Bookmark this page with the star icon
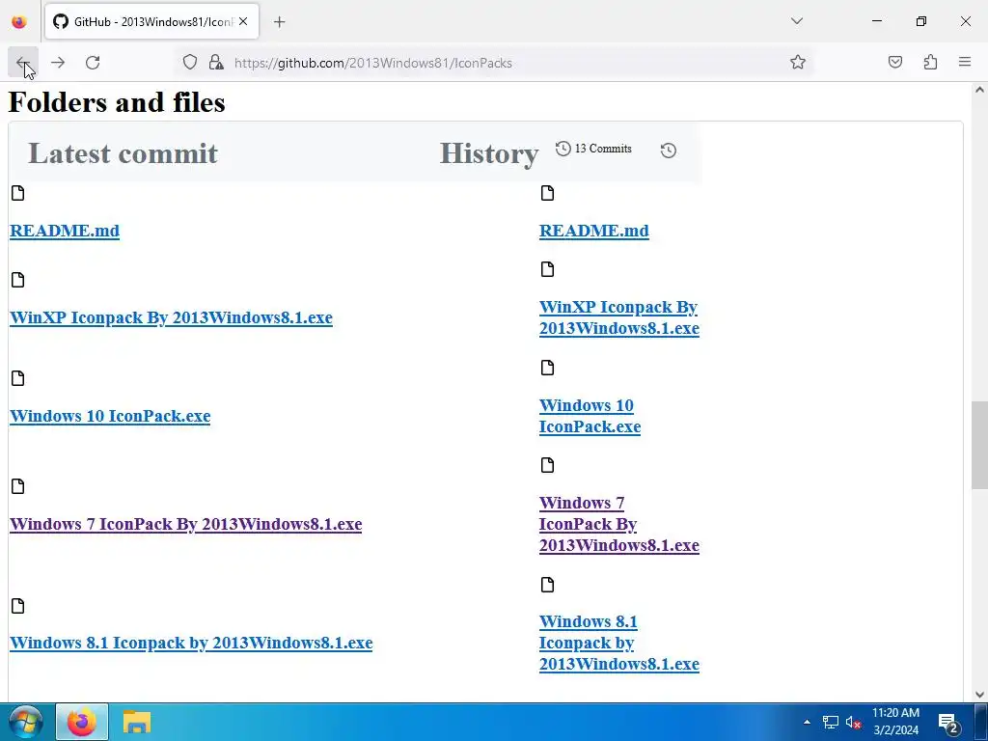 coord(798,63)
